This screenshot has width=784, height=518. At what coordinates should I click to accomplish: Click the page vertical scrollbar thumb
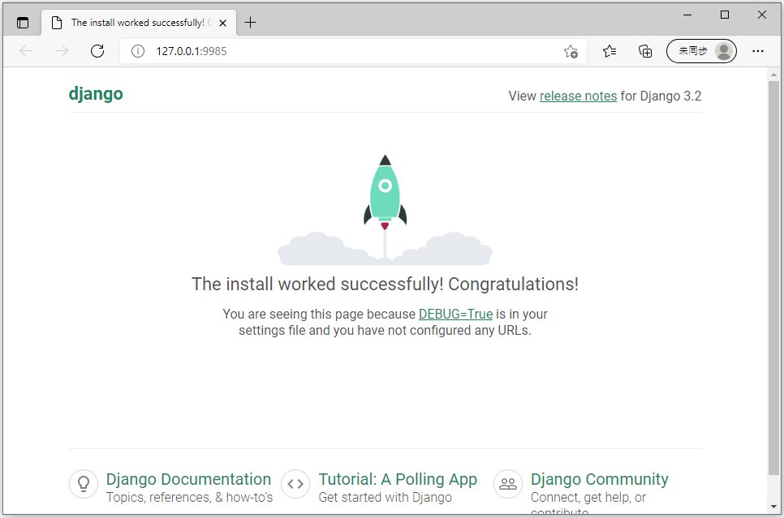(x=773, y=278)
